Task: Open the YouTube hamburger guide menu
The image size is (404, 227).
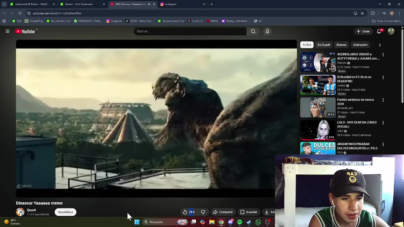Action: coord(8,31)
